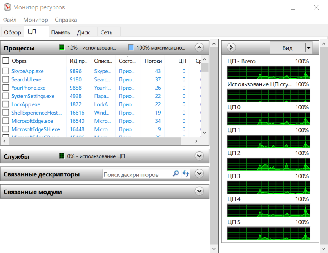Click the ЦП 0 usage graph
This screenshot has width=328, height=253.
click(x=268, y=118)
